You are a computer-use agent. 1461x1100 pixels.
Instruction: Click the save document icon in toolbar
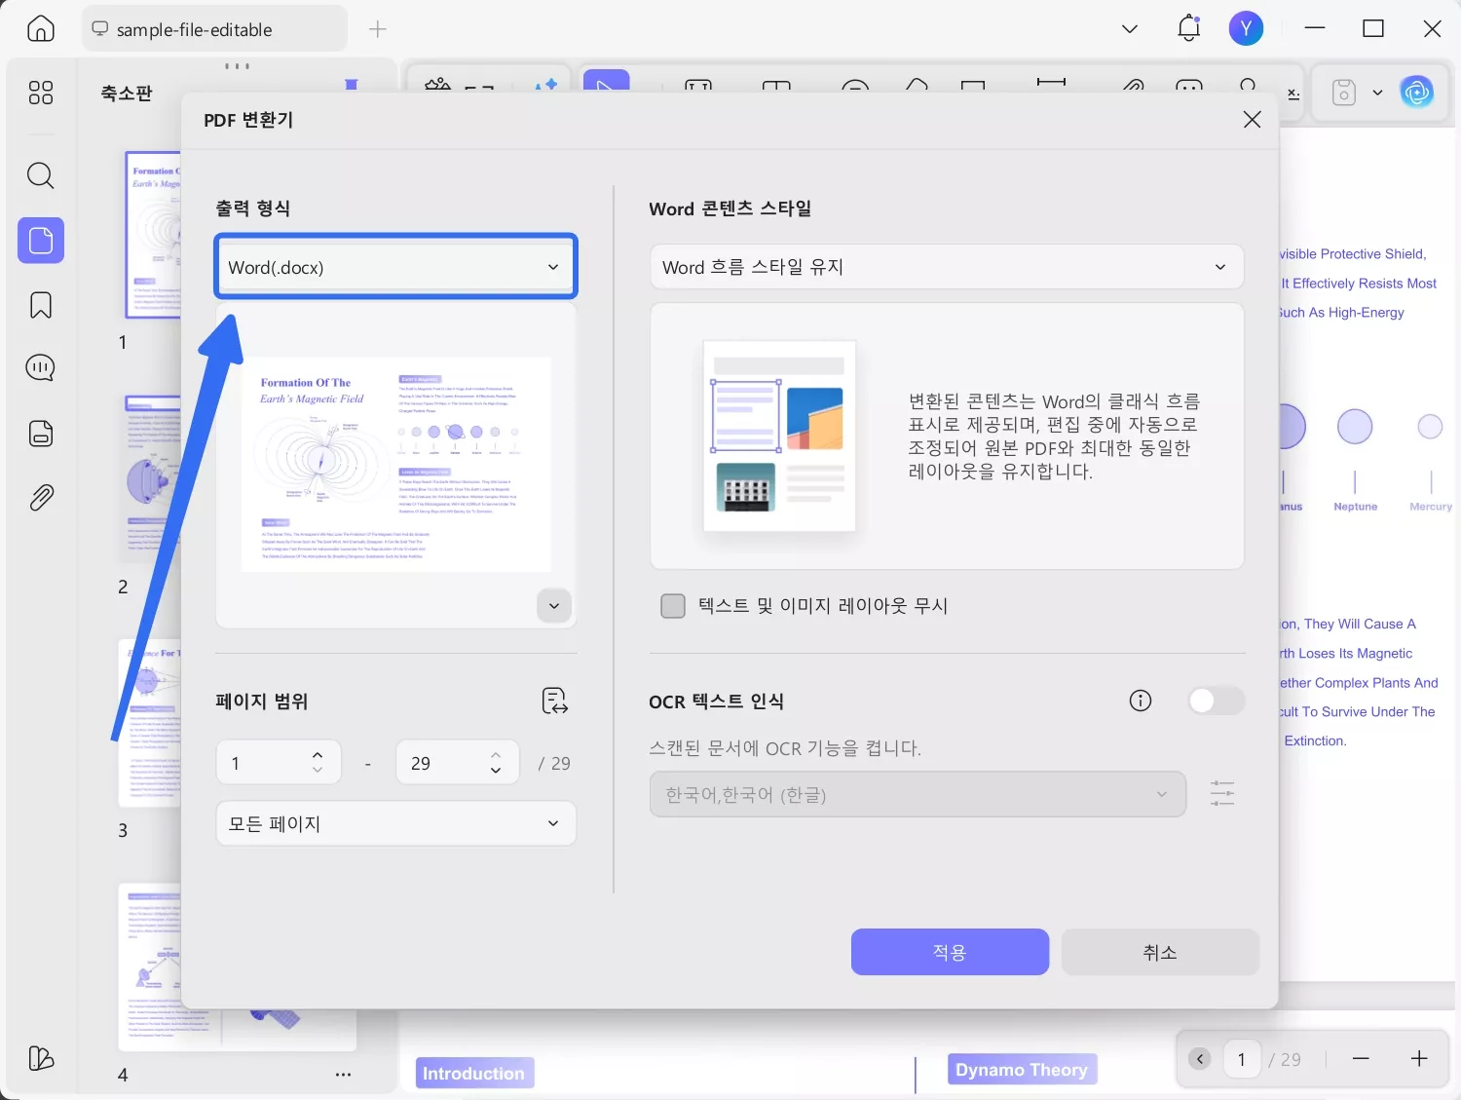1343,92
